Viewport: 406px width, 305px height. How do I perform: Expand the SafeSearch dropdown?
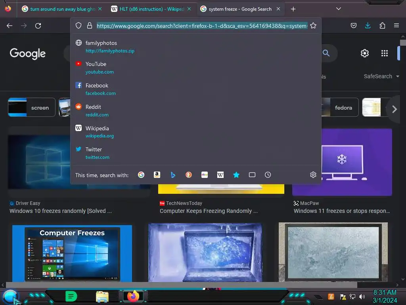381,76
